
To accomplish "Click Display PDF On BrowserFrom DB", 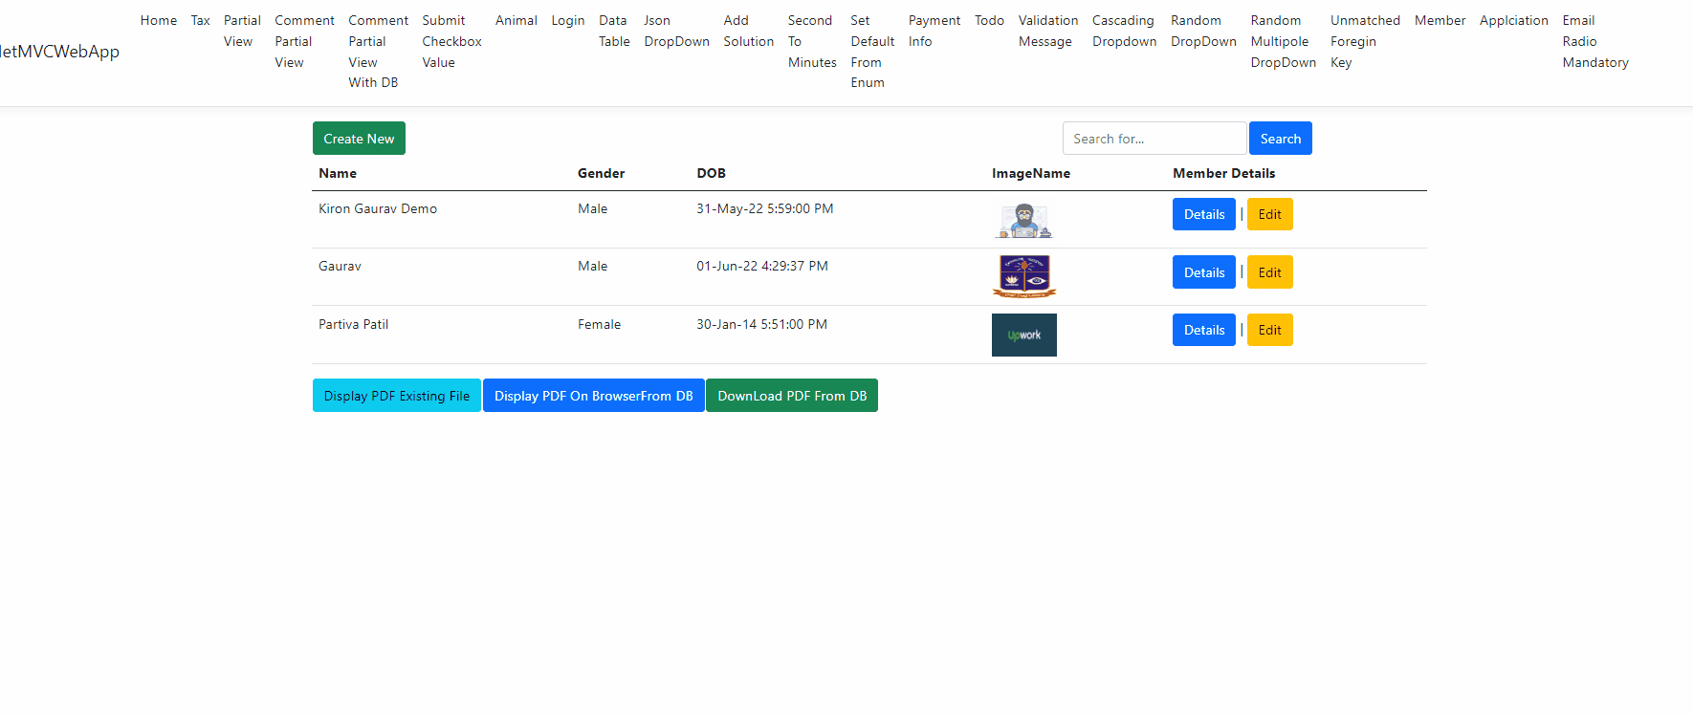I will click(593, 396).
